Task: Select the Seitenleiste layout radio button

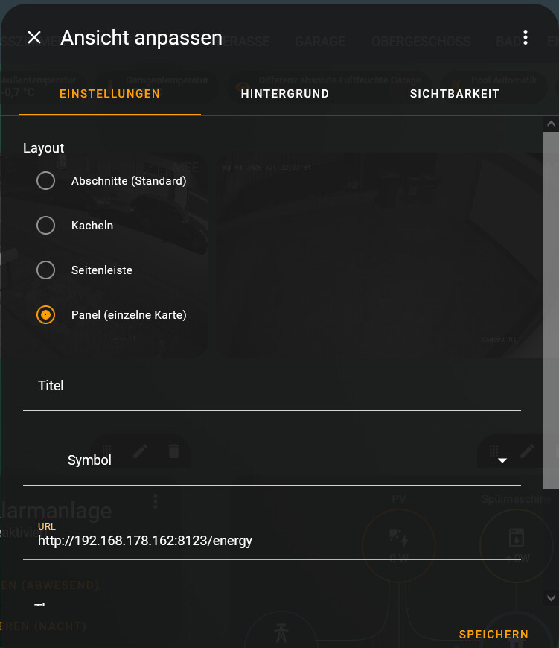Action: pos(46,270)
